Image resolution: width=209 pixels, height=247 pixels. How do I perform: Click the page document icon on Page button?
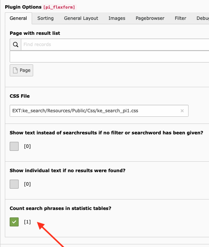(15, 70)
